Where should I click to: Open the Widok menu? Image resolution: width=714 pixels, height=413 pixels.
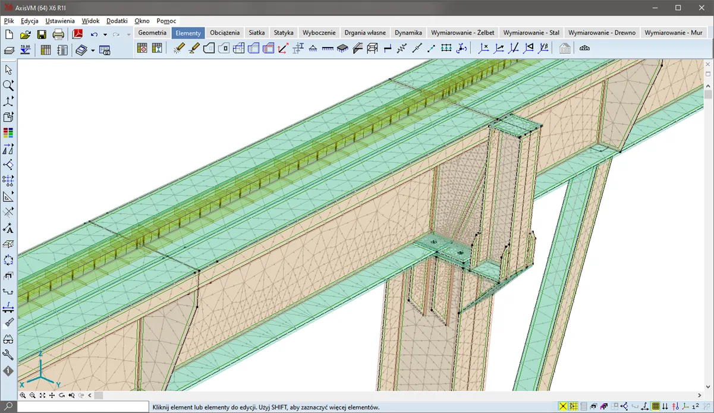point(90,21)
